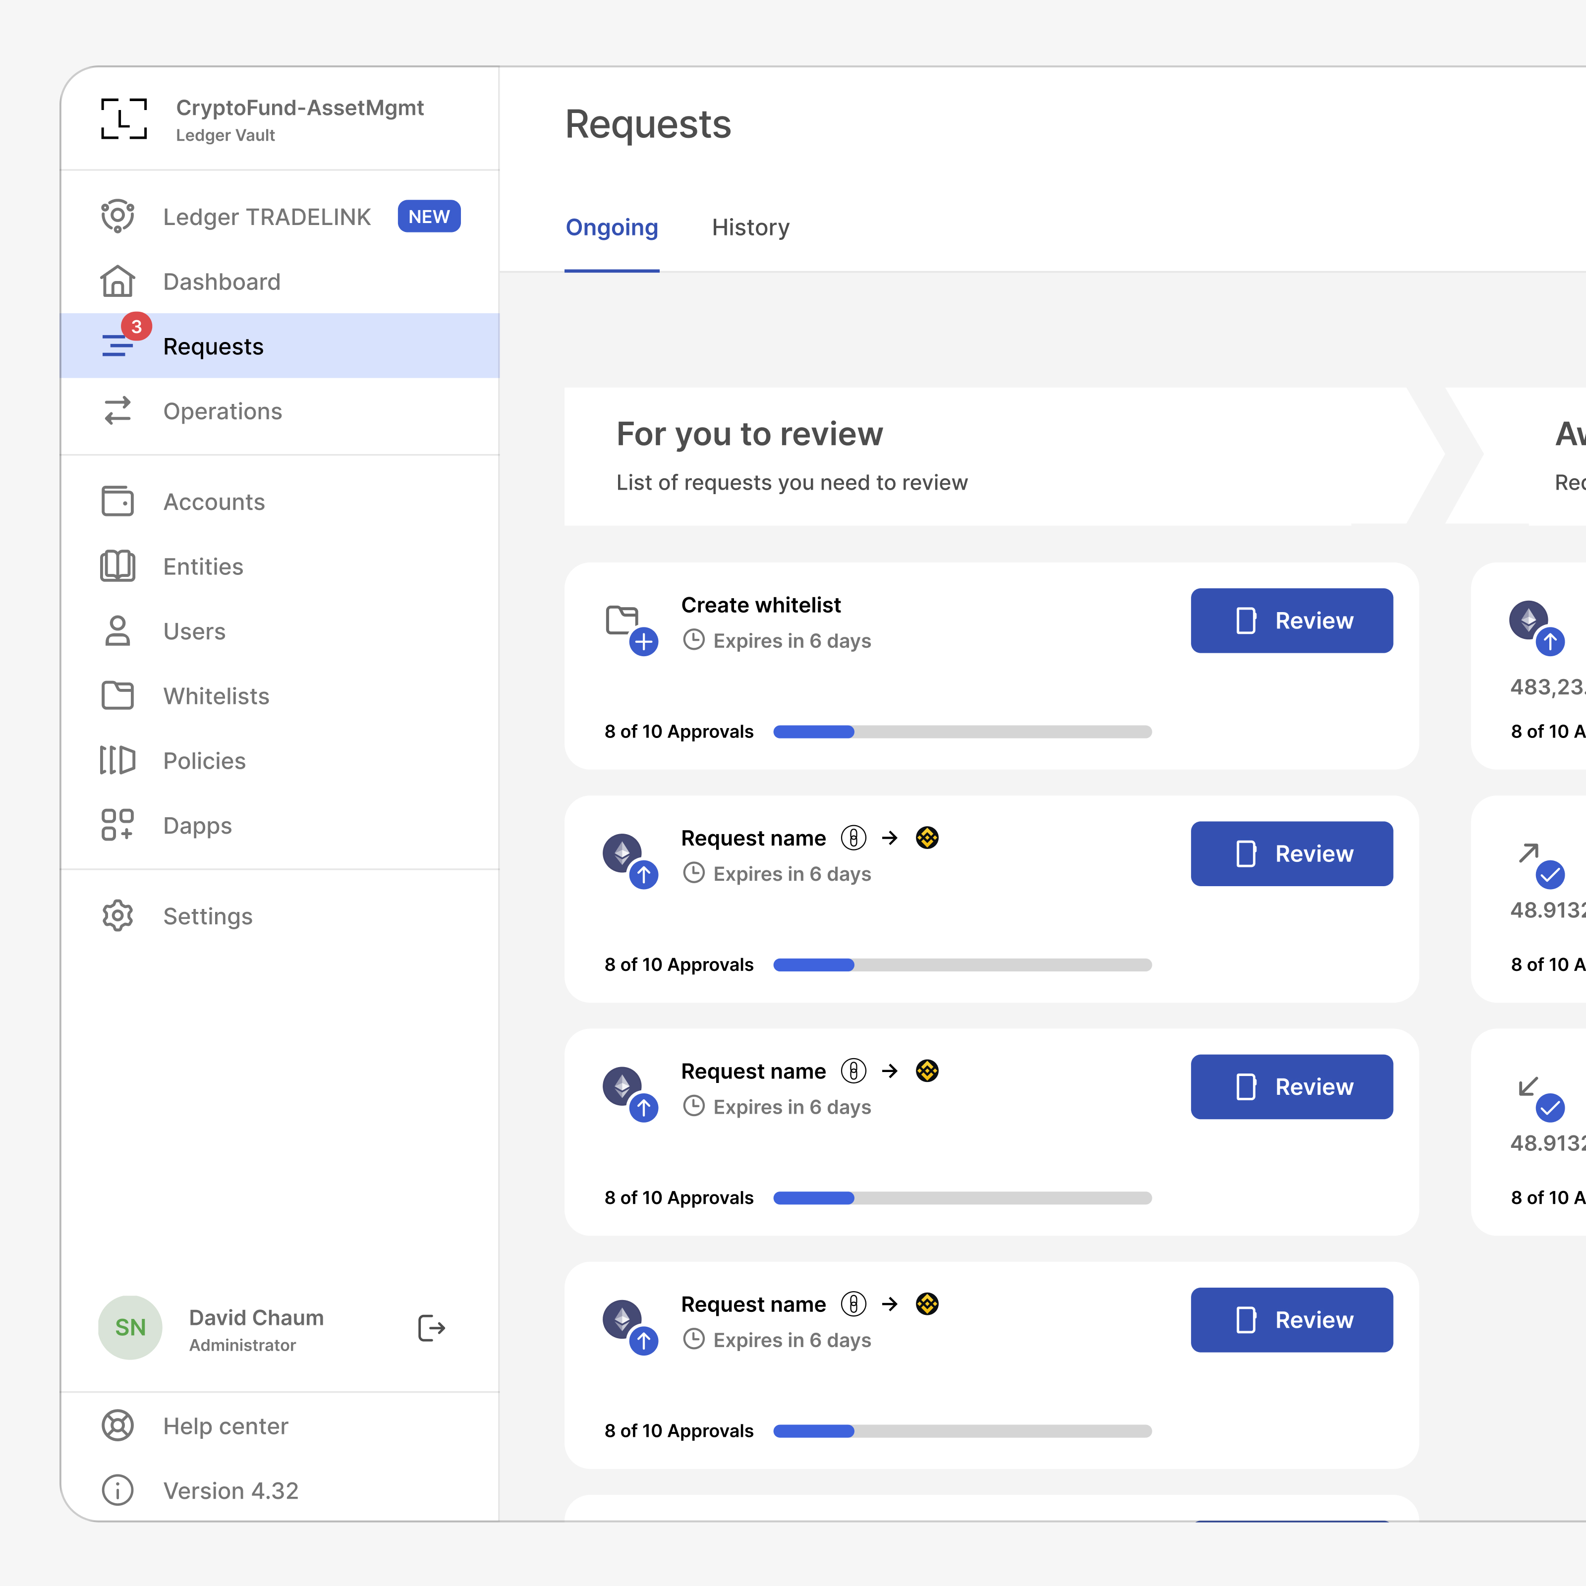Open Accounts using the wallet icon
The height and width of the screenshot is (1586, 1586).
point(117,501)
